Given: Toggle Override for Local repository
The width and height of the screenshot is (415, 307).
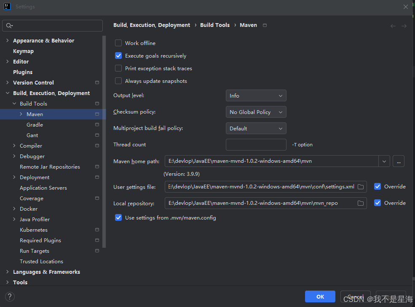Looking at the screenshot, I should point(378,203).
